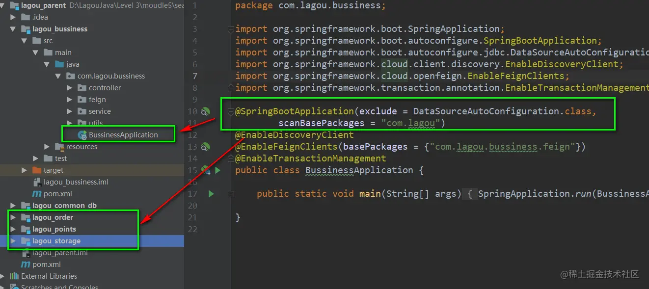Viewport: 649px width, 289px height.
Task: Click the Spring bean gutter icon on line 15
Action: coord(206,170)
